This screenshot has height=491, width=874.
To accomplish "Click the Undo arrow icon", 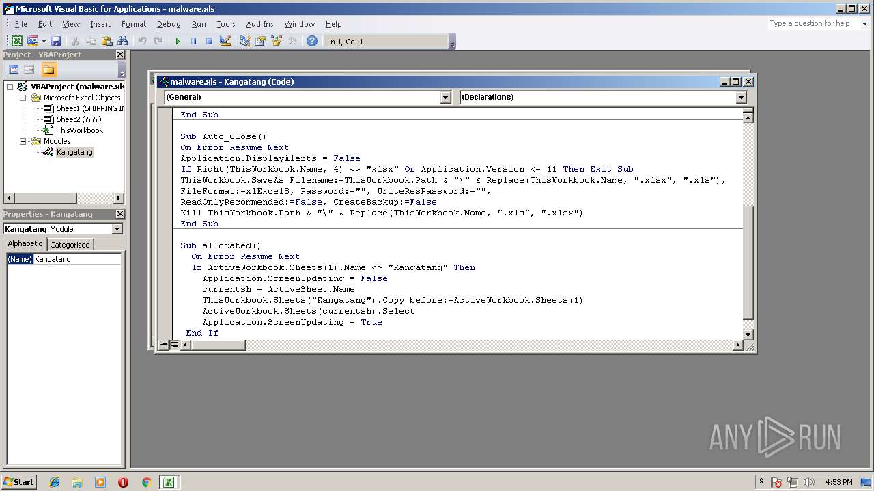I will point(142,42).
